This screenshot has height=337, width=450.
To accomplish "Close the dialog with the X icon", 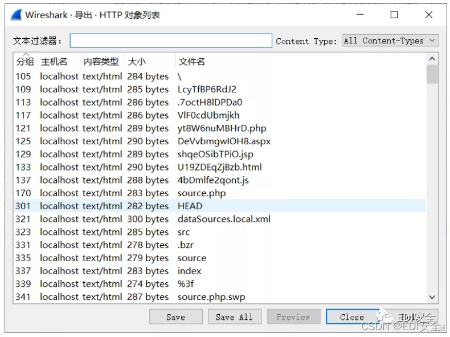I will (x=429, y=14).
